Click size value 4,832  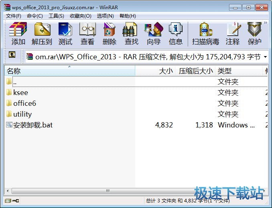click(x=164, y=125)
